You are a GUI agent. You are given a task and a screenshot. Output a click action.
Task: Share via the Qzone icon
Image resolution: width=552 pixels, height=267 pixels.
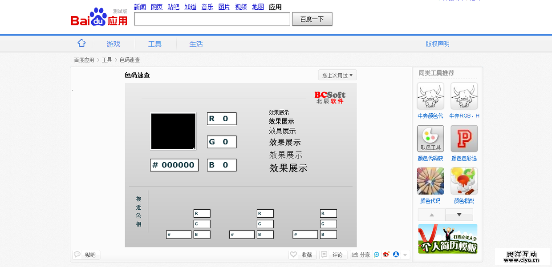point(376,255)
